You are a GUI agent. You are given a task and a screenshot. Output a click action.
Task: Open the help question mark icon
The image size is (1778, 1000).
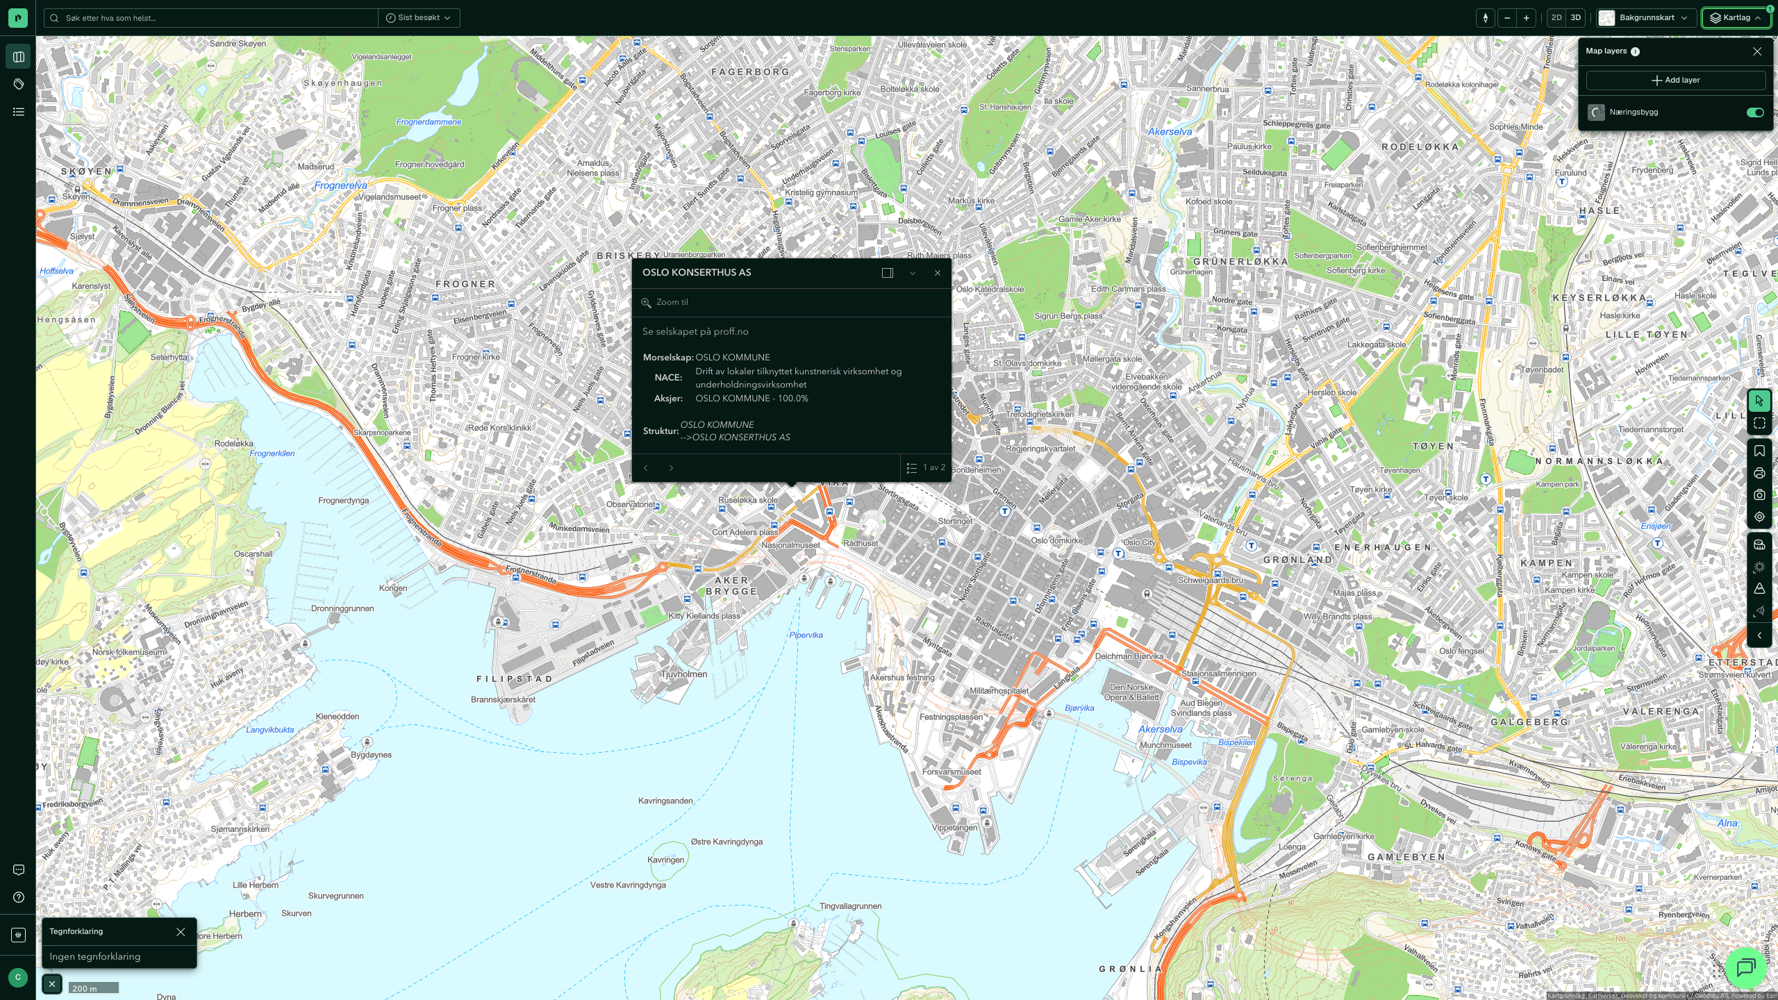click(x=19, y=897)
